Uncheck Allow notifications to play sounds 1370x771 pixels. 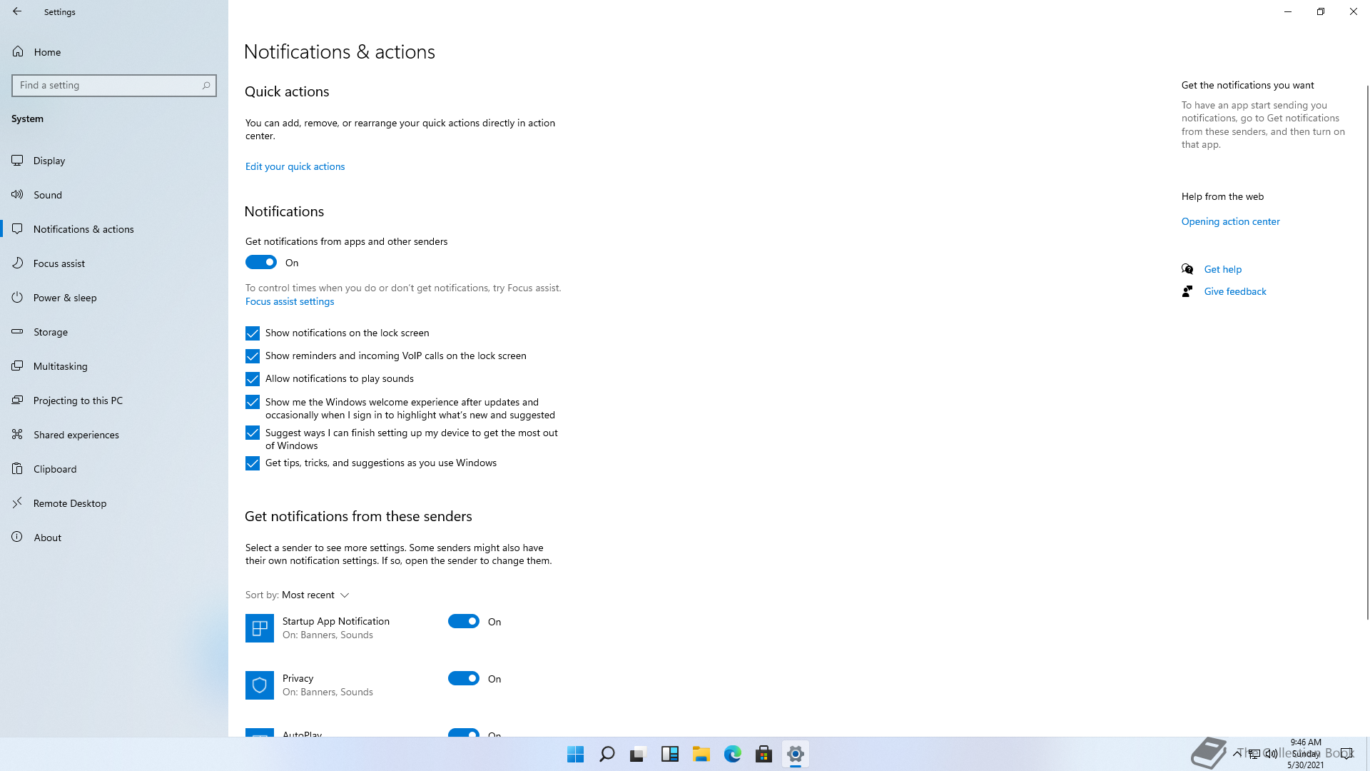pos(253,379)
